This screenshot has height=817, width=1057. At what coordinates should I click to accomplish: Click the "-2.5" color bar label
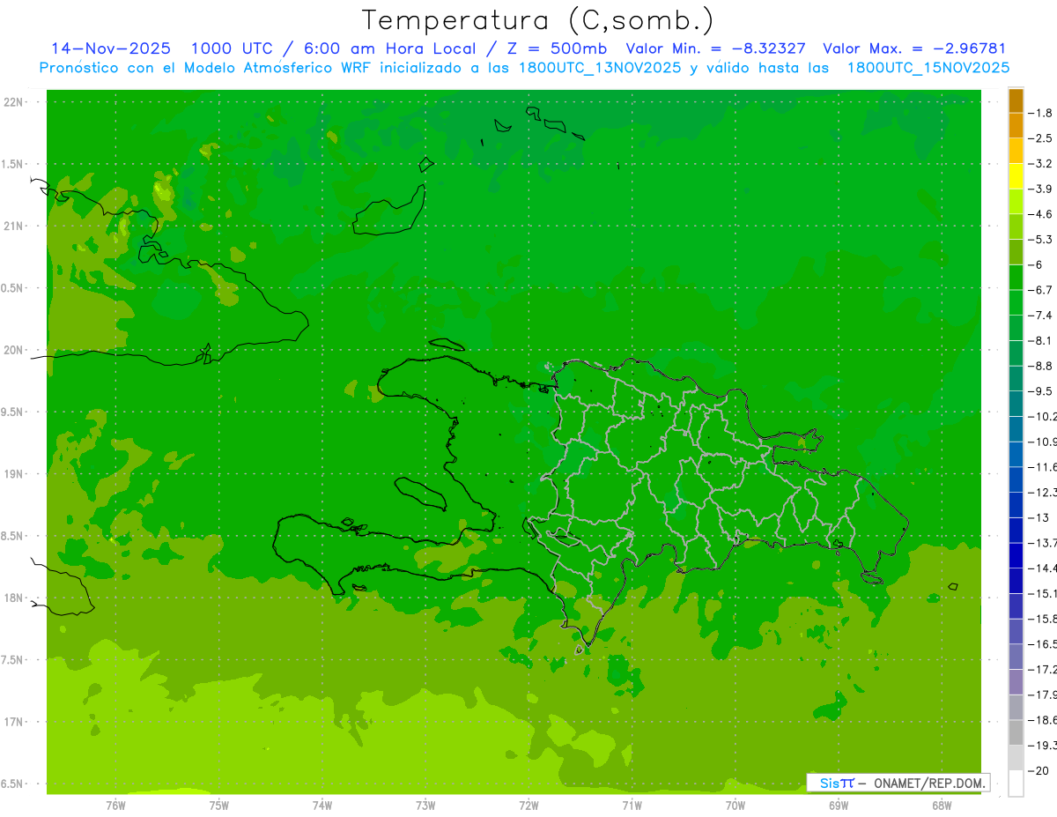(1041, 138)
